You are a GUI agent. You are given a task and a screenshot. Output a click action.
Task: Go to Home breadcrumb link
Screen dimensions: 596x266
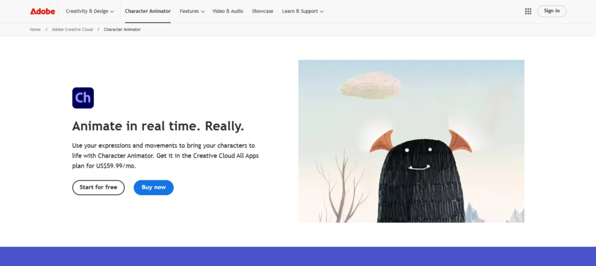[36, 29]
